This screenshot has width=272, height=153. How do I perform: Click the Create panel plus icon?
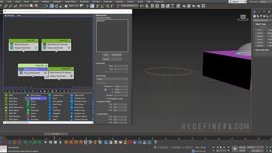tap(255, 12)
